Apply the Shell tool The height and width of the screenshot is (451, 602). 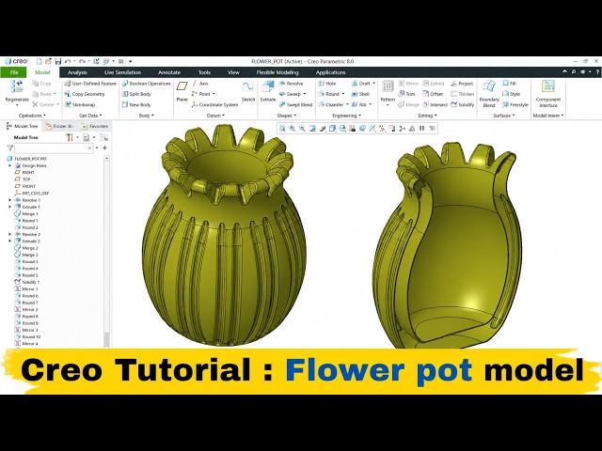[360, 94]
